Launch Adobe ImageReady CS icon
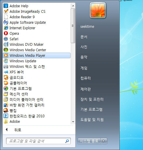 (6, 11)
